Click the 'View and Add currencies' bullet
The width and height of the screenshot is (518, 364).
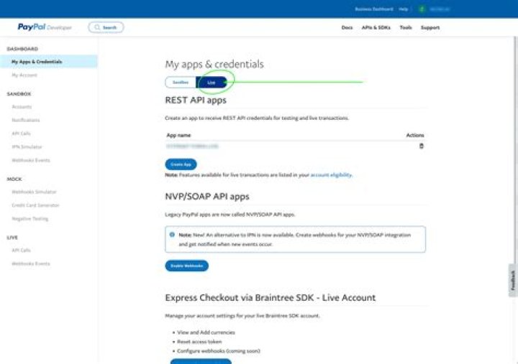pos(206,332)
